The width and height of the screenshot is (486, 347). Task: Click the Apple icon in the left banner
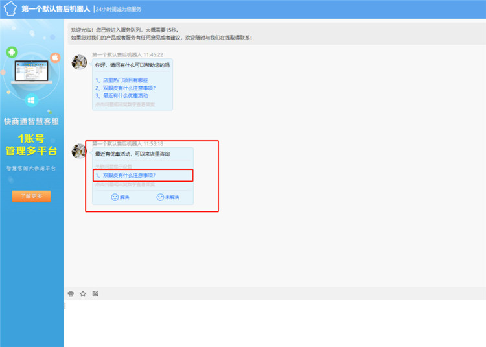pos(55,58)
